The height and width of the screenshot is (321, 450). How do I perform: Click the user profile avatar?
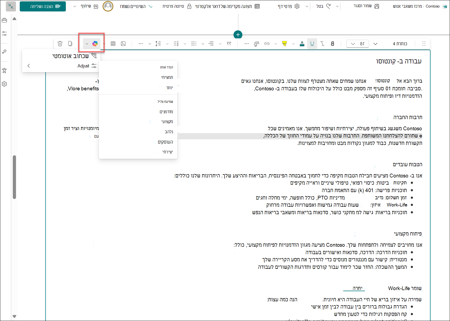click(108, 6)
